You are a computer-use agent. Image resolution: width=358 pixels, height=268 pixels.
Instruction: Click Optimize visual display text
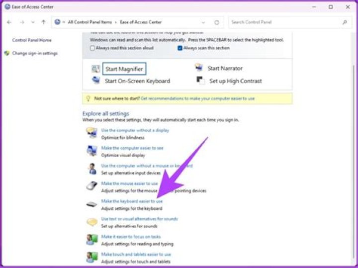click(123, 155)
